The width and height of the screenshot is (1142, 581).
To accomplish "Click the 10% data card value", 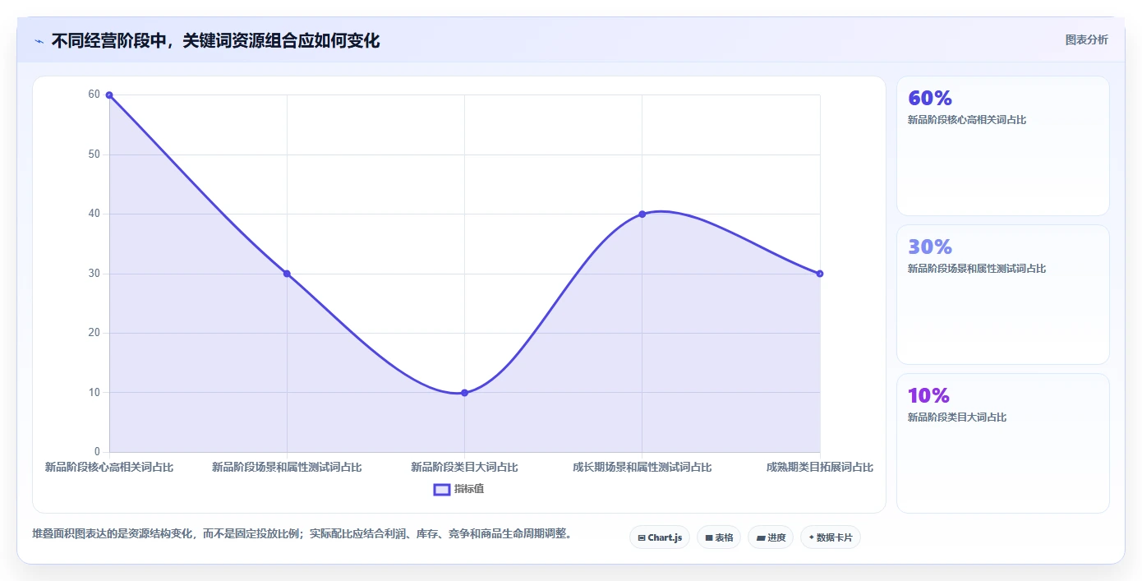I will [x=928, y=395].
